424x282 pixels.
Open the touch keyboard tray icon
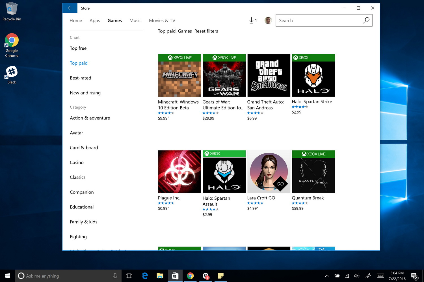380,276
